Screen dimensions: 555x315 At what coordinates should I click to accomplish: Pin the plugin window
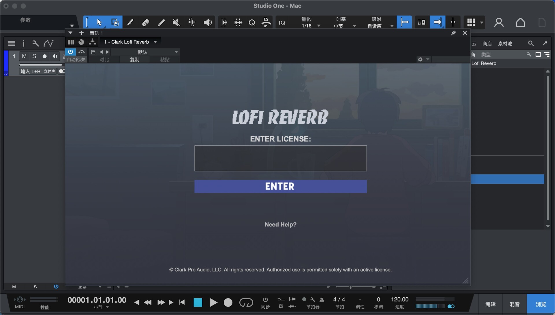(x=453, y=33)
